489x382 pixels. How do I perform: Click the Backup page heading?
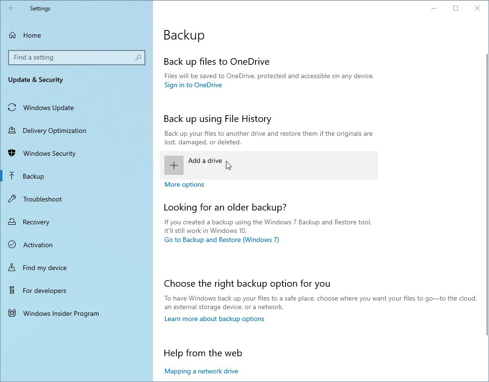[184, 35]
